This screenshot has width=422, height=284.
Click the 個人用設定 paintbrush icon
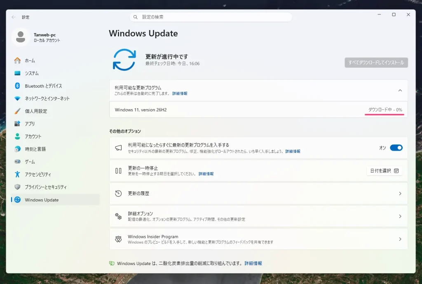[x=17, y=111]
